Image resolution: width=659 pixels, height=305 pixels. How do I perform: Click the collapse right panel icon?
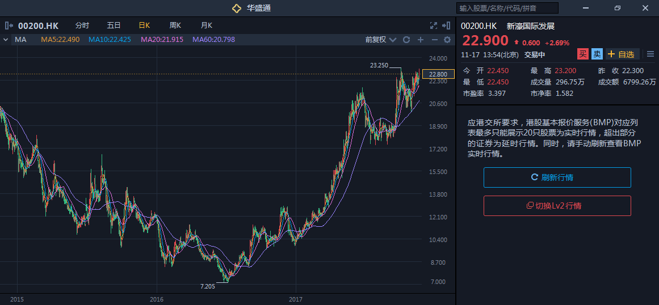(x=447, y=26)
